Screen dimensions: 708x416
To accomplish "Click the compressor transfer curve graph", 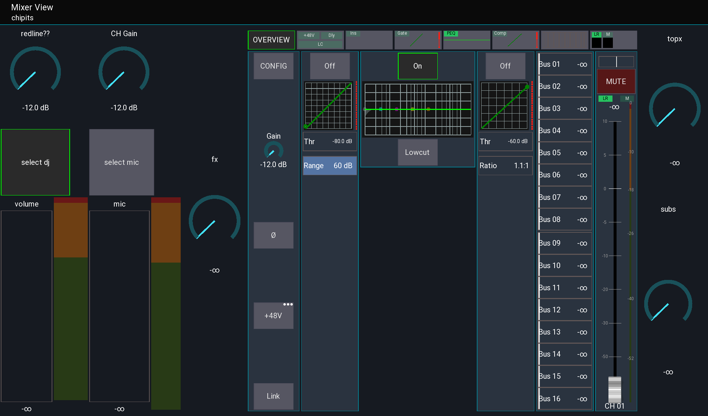I will [x=505, y=106].
